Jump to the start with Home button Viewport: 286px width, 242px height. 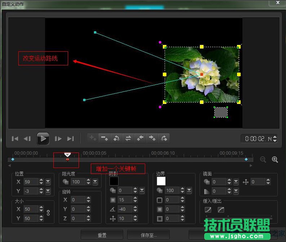click(15, 138)
